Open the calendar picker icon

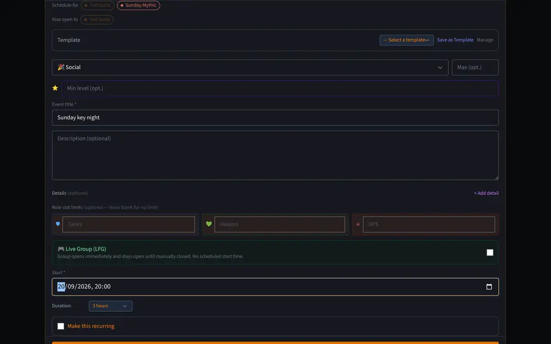(489, 287)
